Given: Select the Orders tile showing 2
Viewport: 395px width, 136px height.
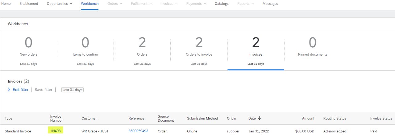Looking at the screenshot, I should (142, 50).
